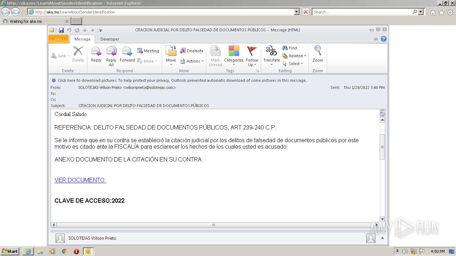Viewport: 456px width, 256px height.
Task: Open the Related dropdown
Action: pyautogui.click(x=294, y=56)
